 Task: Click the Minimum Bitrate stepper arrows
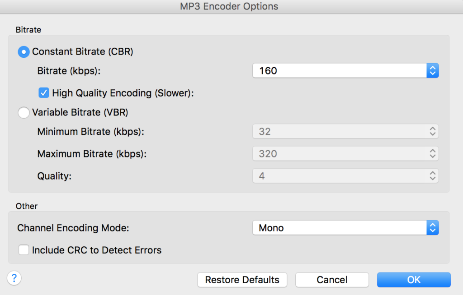coord(433,131)
